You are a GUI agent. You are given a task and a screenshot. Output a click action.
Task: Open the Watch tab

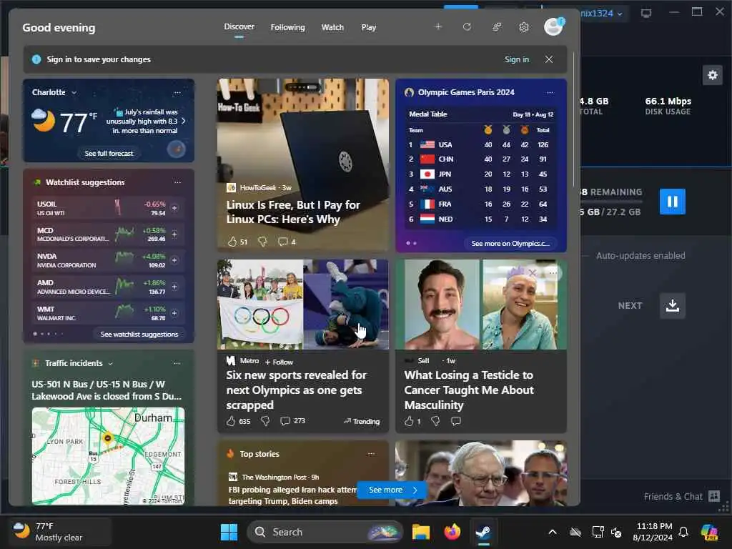(332, 27)
